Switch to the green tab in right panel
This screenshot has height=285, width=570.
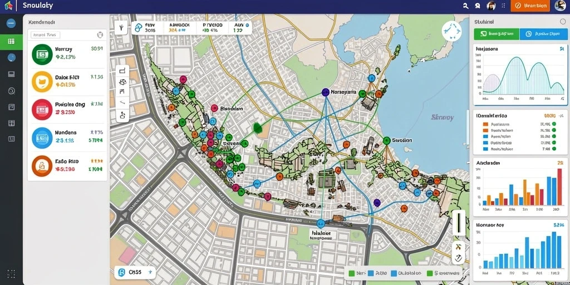pyautogui.click(x=497, y=34)
